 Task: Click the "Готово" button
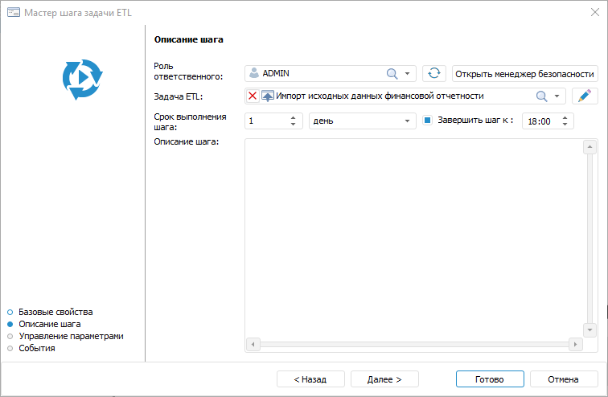489,379
